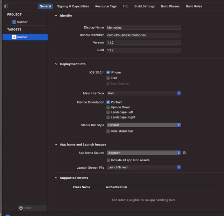This screenshot has width=224, height=216.
Task: Click the Runner project blueprint icon
Action: pos(14,22)
